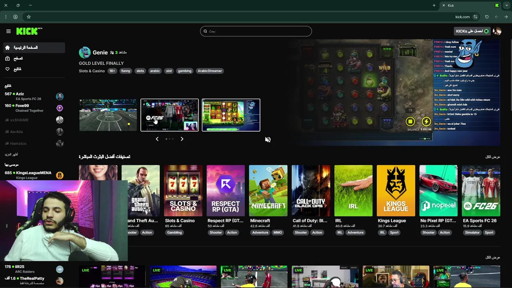Screen dimensions: 512x288
Task: Open the user profile avatar menu
Action: pos(497,31)
